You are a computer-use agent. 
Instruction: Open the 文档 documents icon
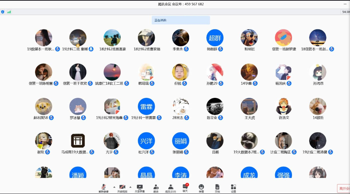pyautogui.click(x=217, y=188)
